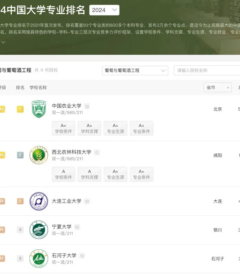Click 西北农林科技大学 A 学科支撑 badge
This screenshot has height=275, width=240.
coord(90,174)
